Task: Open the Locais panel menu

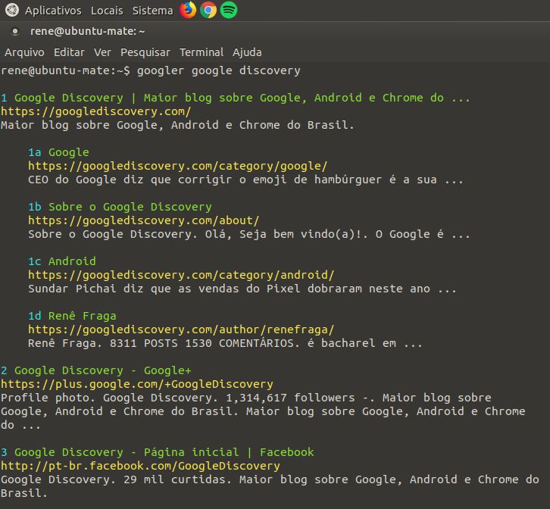Action: [107, 11]
